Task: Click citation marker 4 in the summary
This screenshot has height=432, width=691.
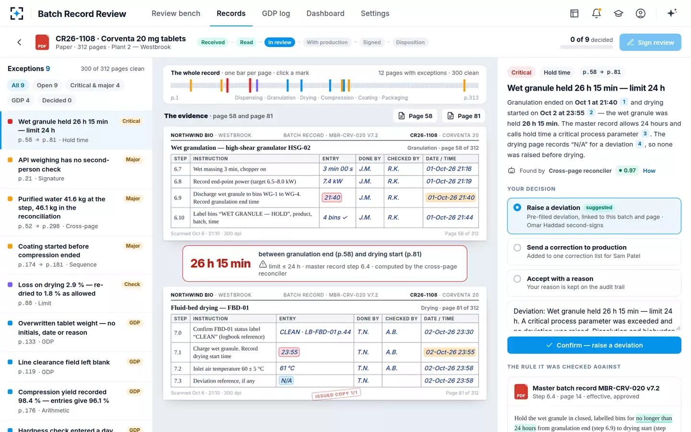Action: coord(639,144)
